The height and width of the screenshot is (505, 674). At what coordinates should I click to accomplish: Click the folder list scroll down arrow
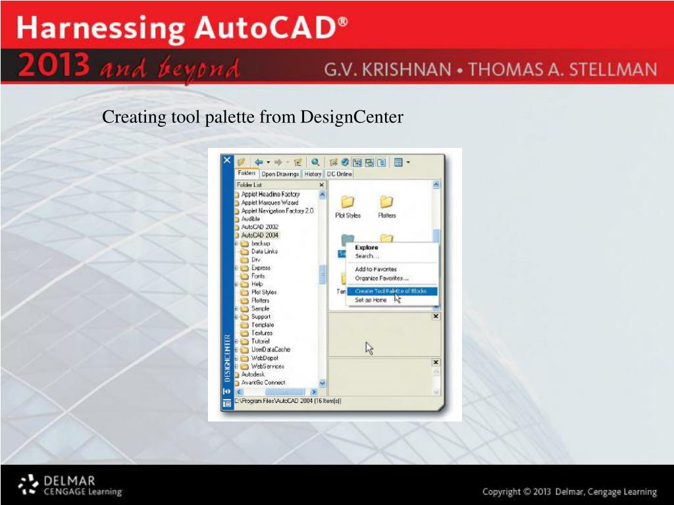tap(322, 383)
